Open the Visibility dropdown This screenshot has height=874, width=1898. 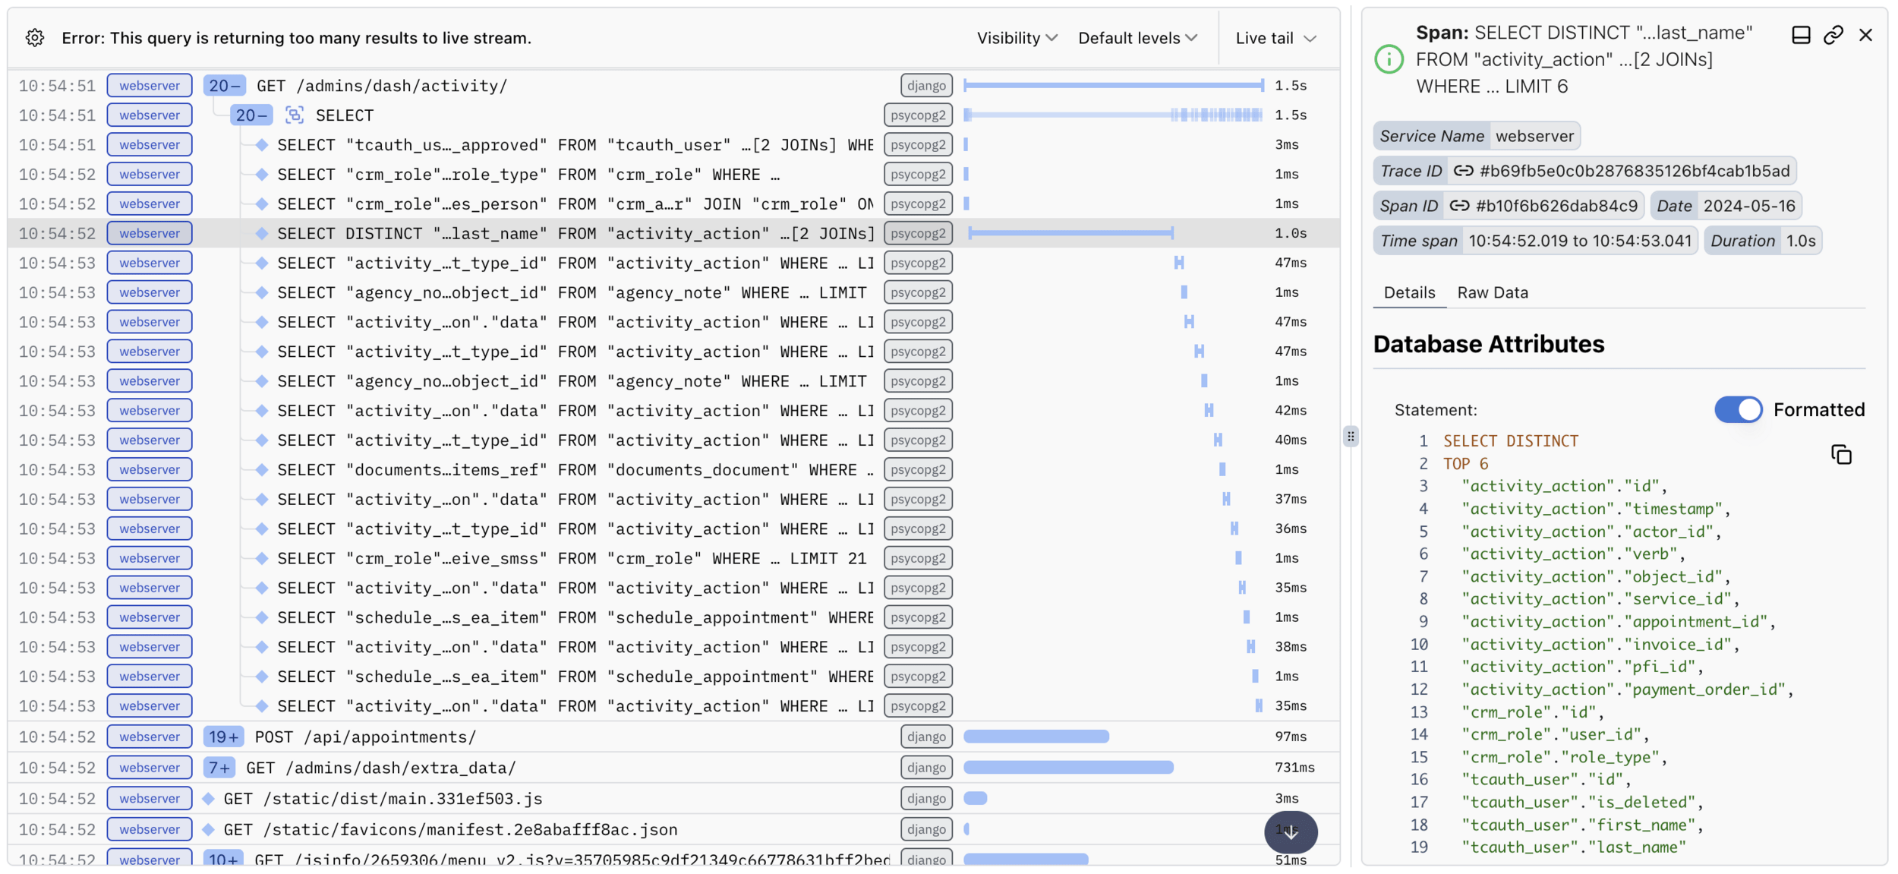[x=1017, y=38]
